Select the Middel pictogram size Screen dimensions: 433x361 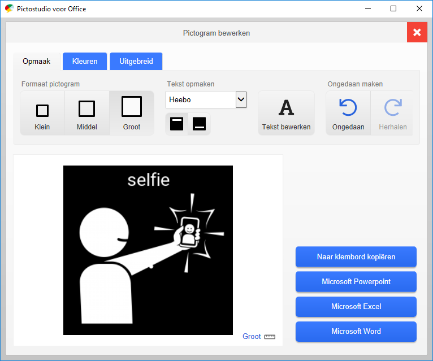pos(87,113)
